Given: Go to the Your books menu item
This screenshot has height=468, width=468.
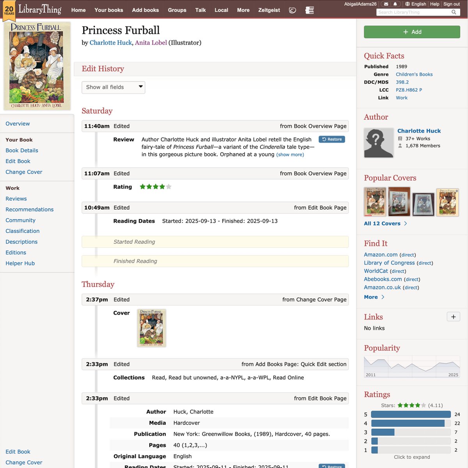Looking at the screenshot, I should (x=108, y=11).
